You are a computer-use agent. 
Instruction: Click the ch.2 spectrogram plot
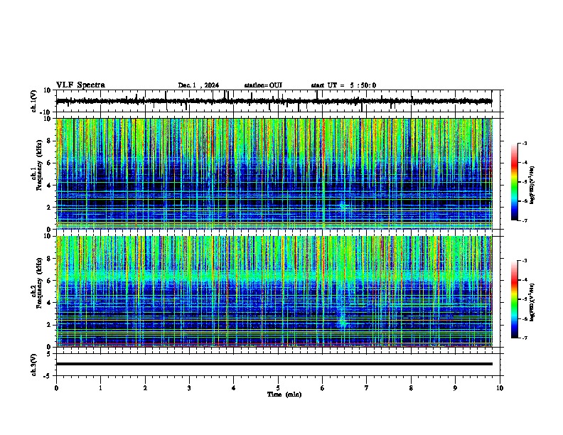click(x=274, y=291)
